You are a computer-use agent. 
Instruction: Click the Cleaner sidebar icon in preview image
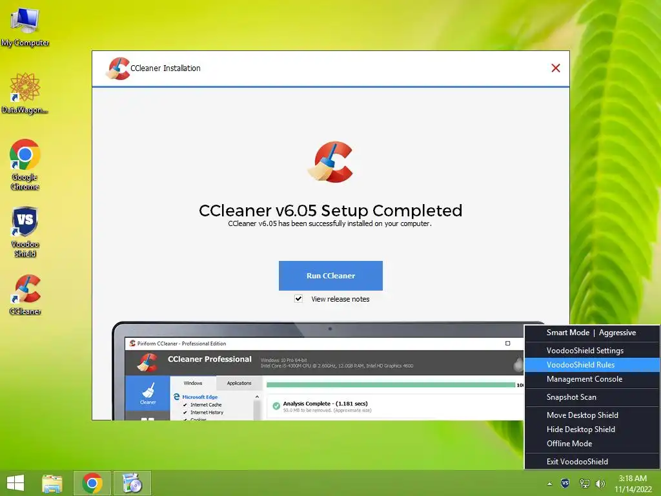[148, 393]
